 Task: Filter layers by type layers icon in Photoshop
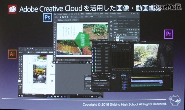pos(132,30)
